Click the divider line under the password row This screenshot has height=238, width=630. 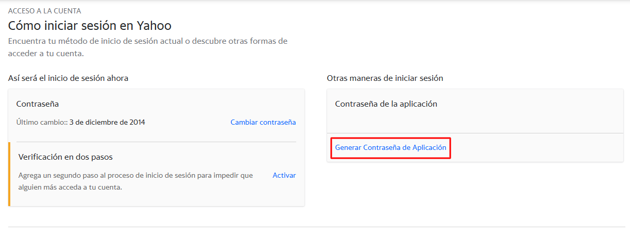click(156, 142)
